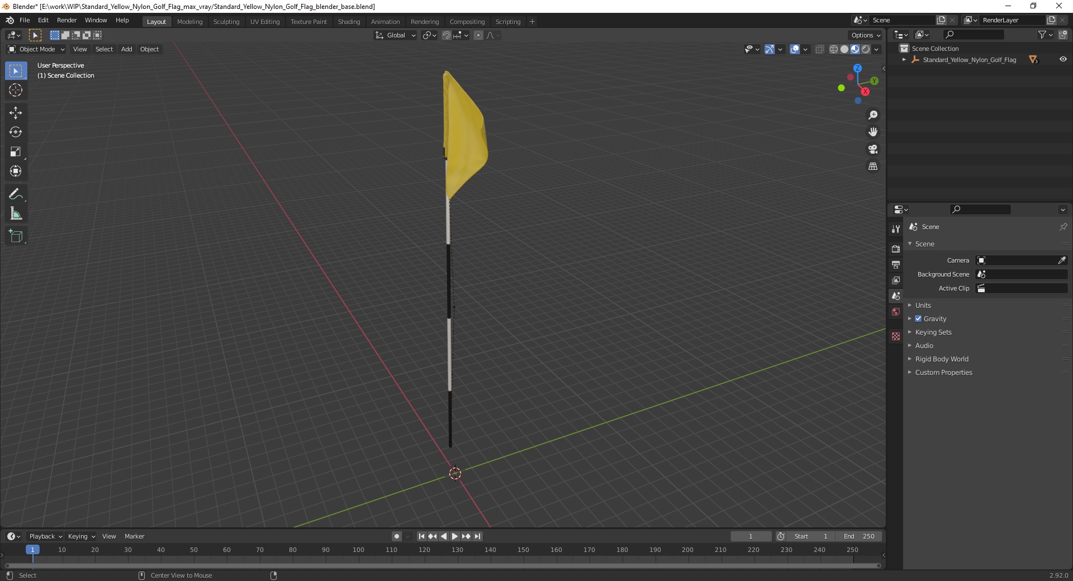Open the Render properties tab
Screen dimensions: 1073x581
click(896, 249)
